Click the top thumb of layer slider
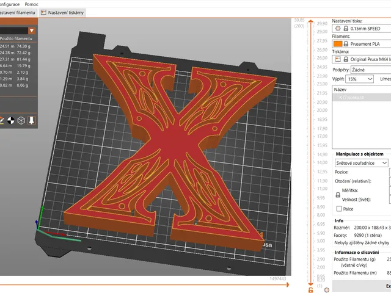The height and width of the screenshot is (293, 391). 311,21
